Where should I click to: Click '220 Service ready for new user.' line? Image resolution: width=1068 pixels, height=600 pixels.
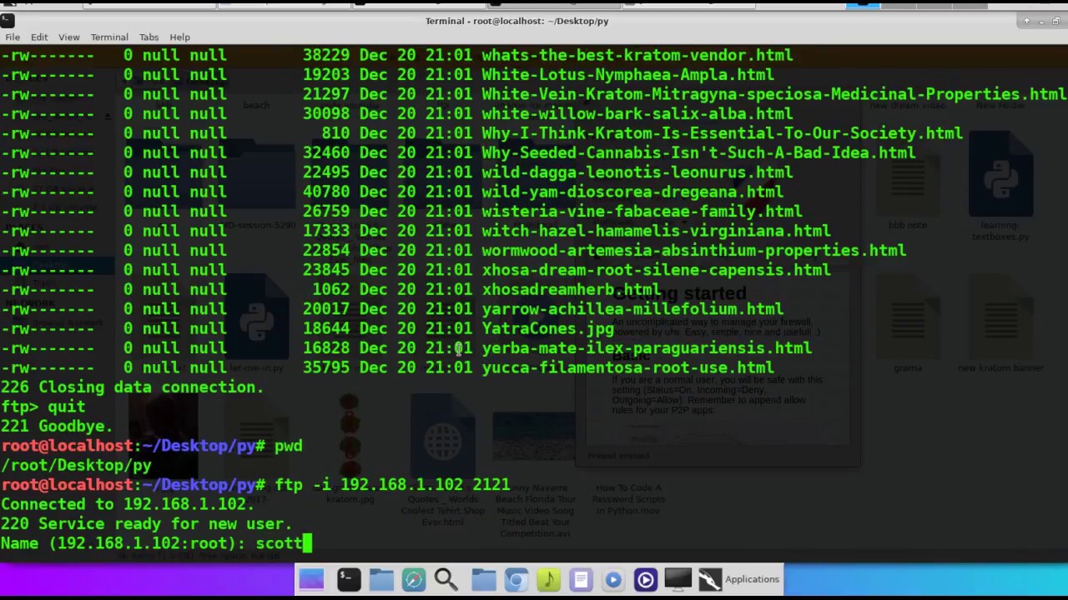[146, 524]
